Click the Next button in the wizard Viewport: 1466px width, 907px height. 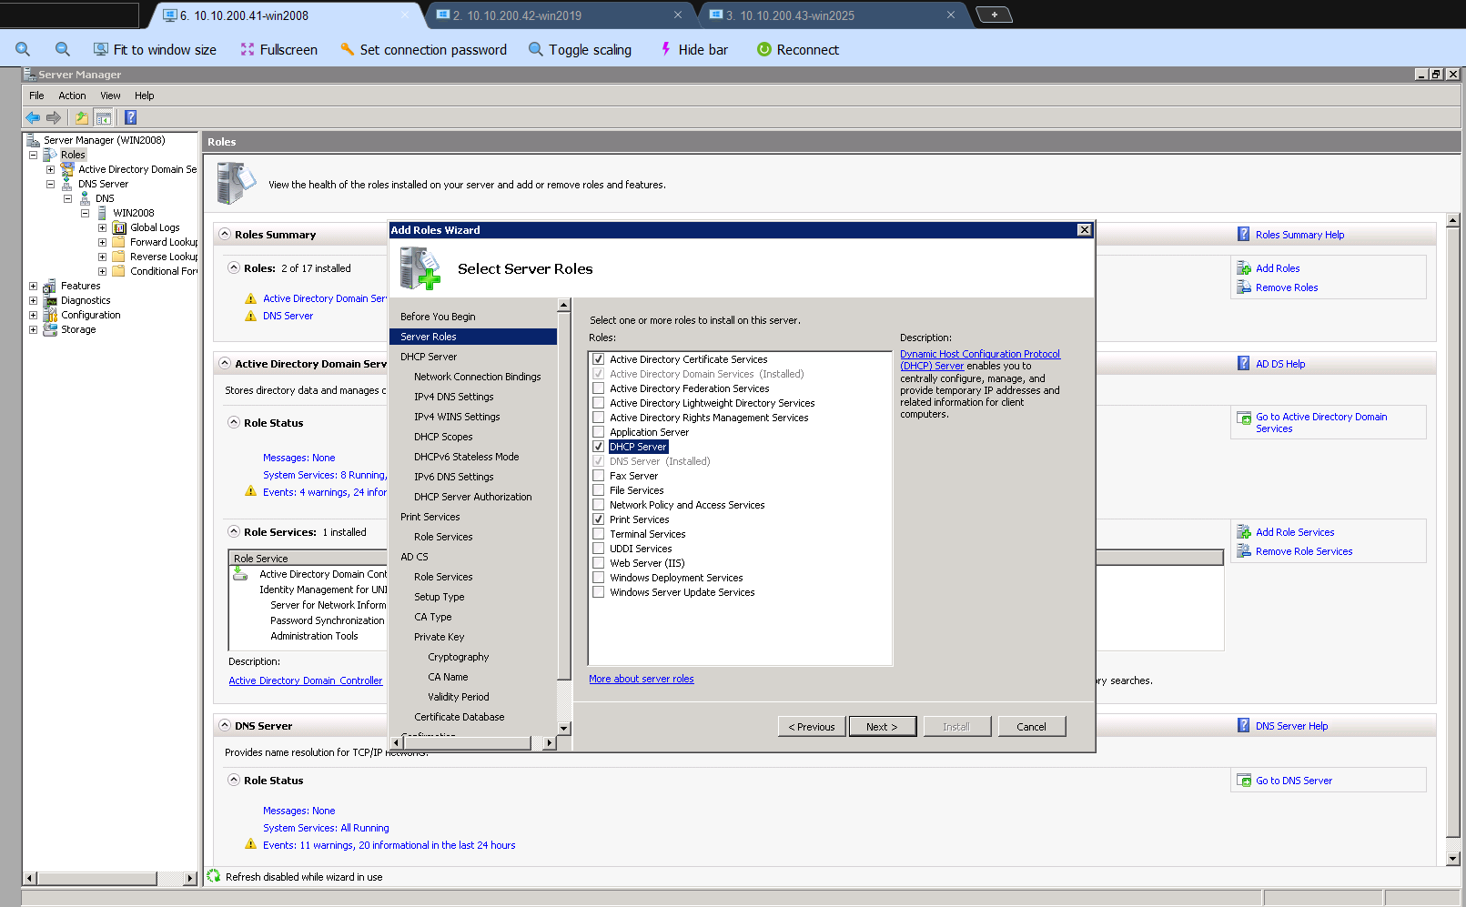pos(882,727)
